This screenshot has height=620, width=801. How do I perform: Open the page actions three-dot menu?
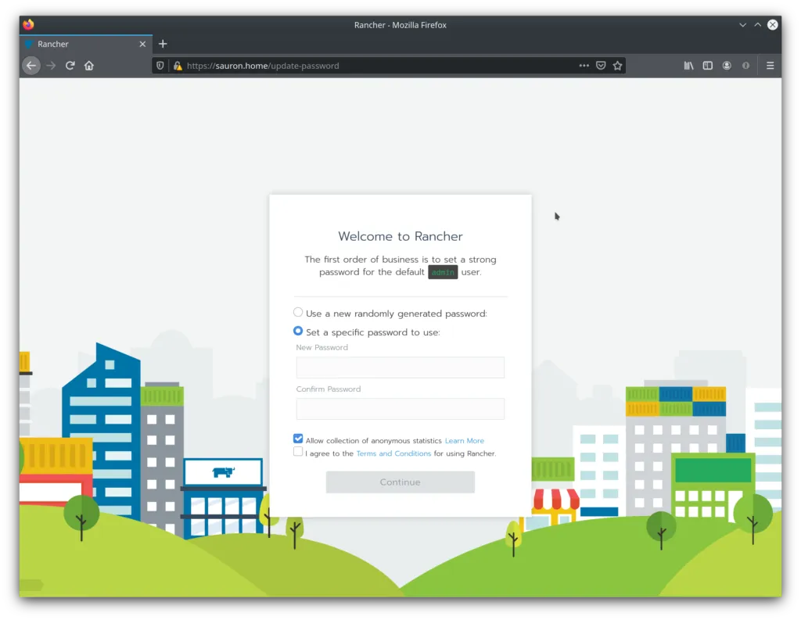coord(584,66)
